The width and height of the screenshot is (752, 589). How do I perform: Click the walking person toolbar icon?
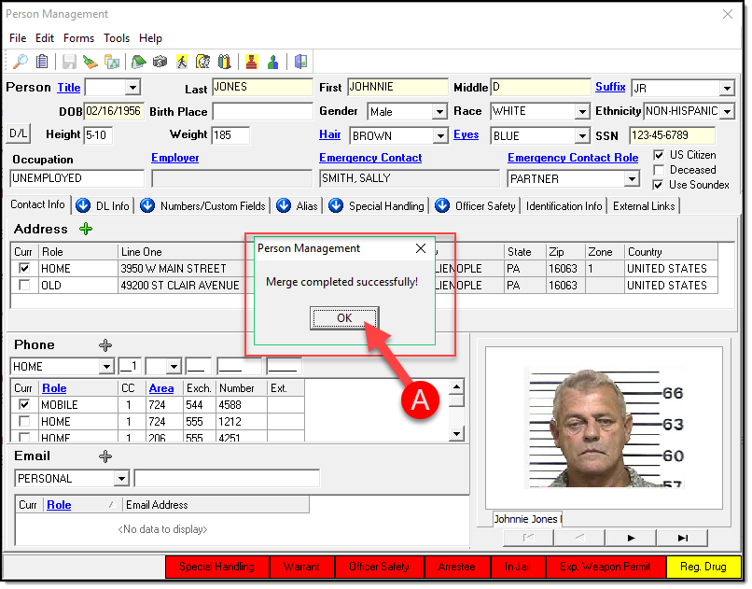tap(181, 62)
